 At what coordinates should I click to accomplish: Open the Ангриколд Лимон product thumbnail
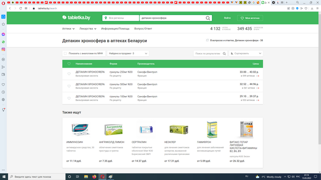pyautogui.click(x=113, y=129)
